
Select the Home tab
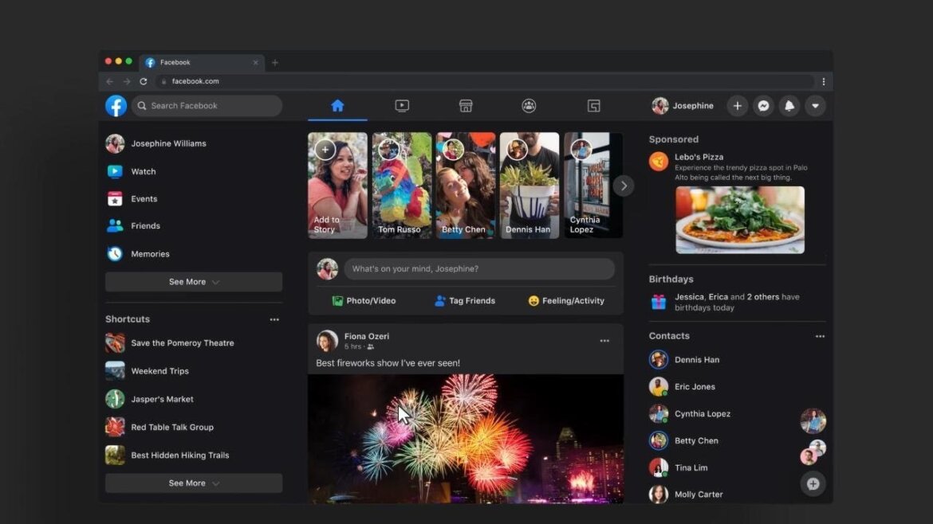[x=337, y=106]
